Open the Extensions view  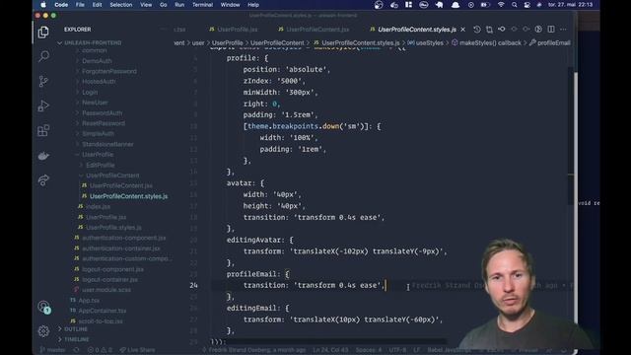coord(43,131)
